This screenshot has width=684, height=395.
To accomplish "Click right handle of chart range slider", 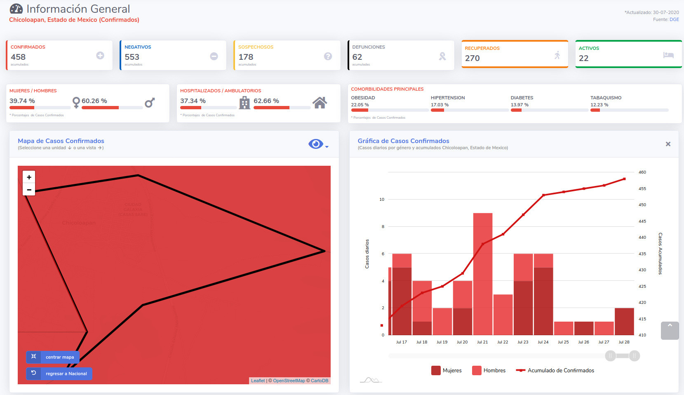I will [x=635, y=356].
